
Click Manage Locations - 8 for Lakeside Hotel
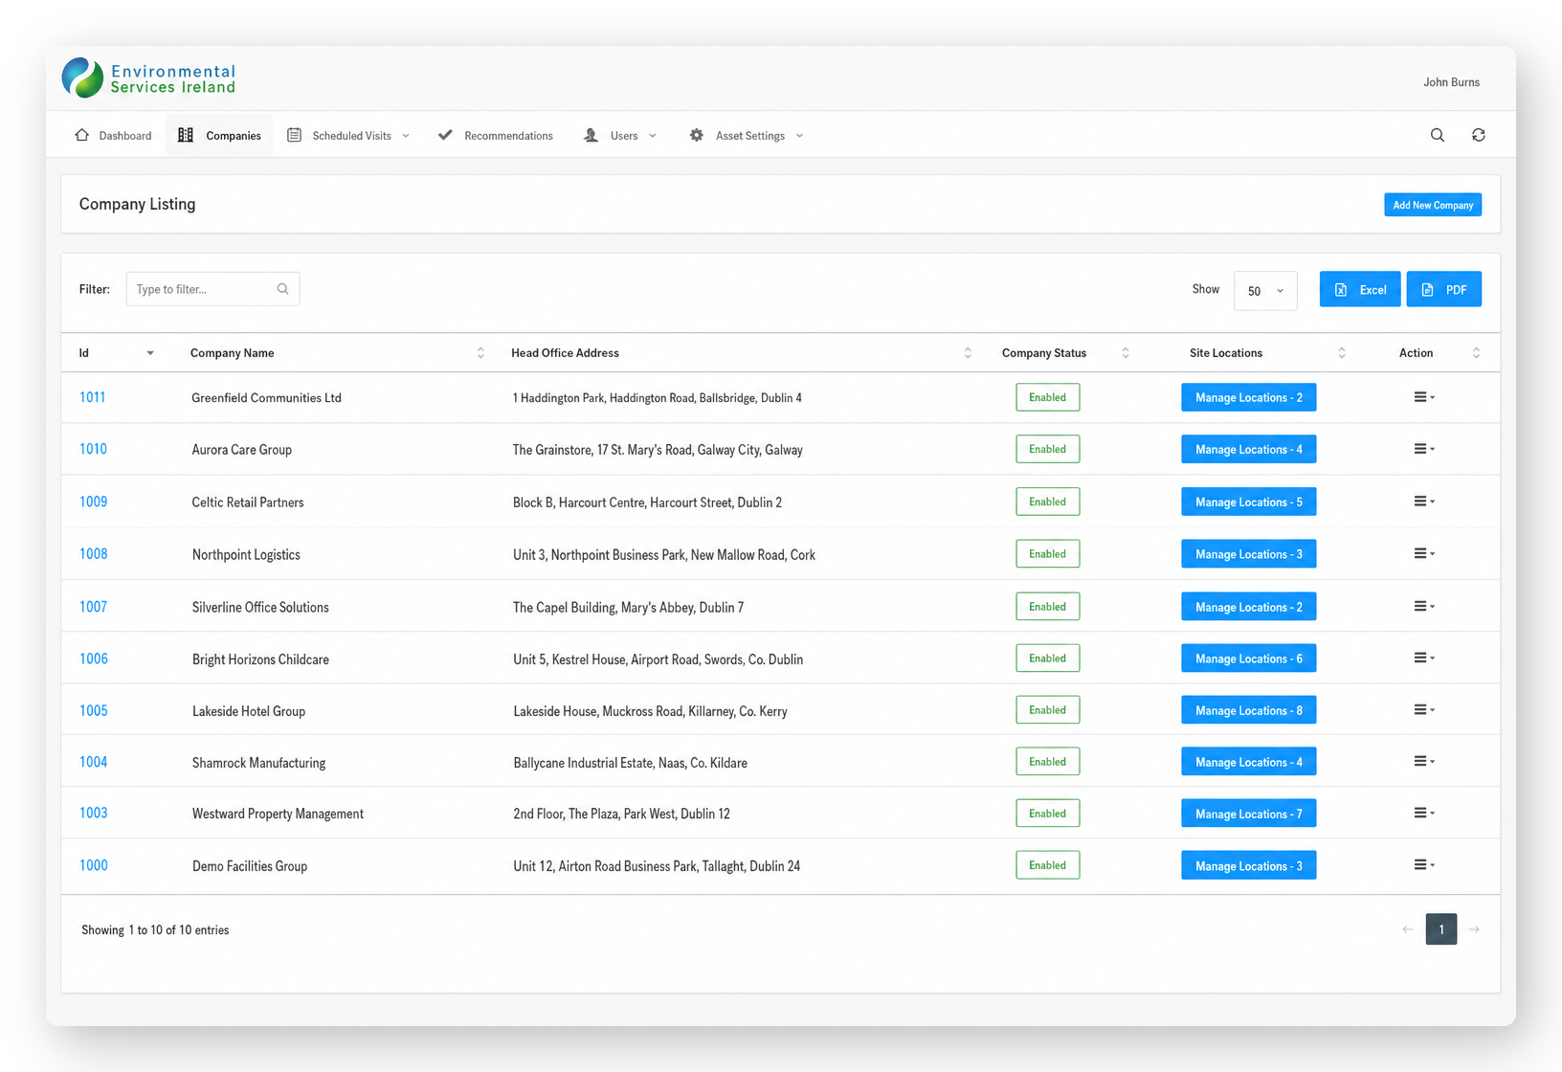coord(1248,710)
